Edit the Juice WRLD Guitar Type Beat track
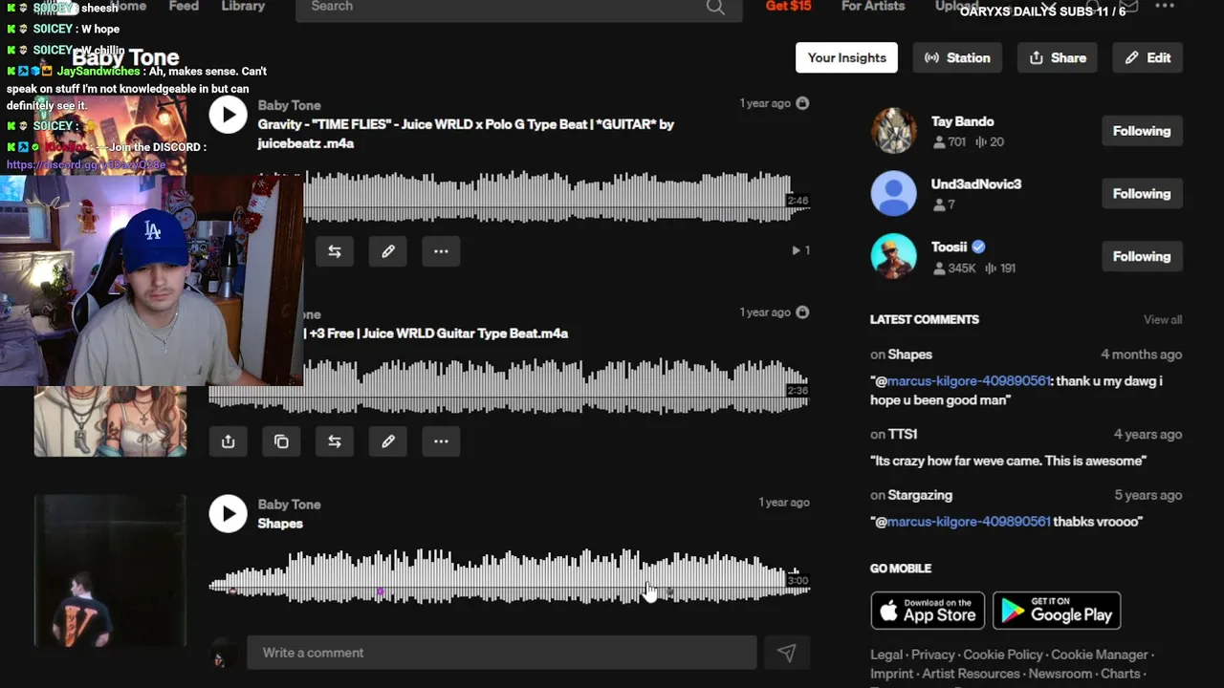The width and height of the screenshot is (1224, 688). tap(388, 441)
